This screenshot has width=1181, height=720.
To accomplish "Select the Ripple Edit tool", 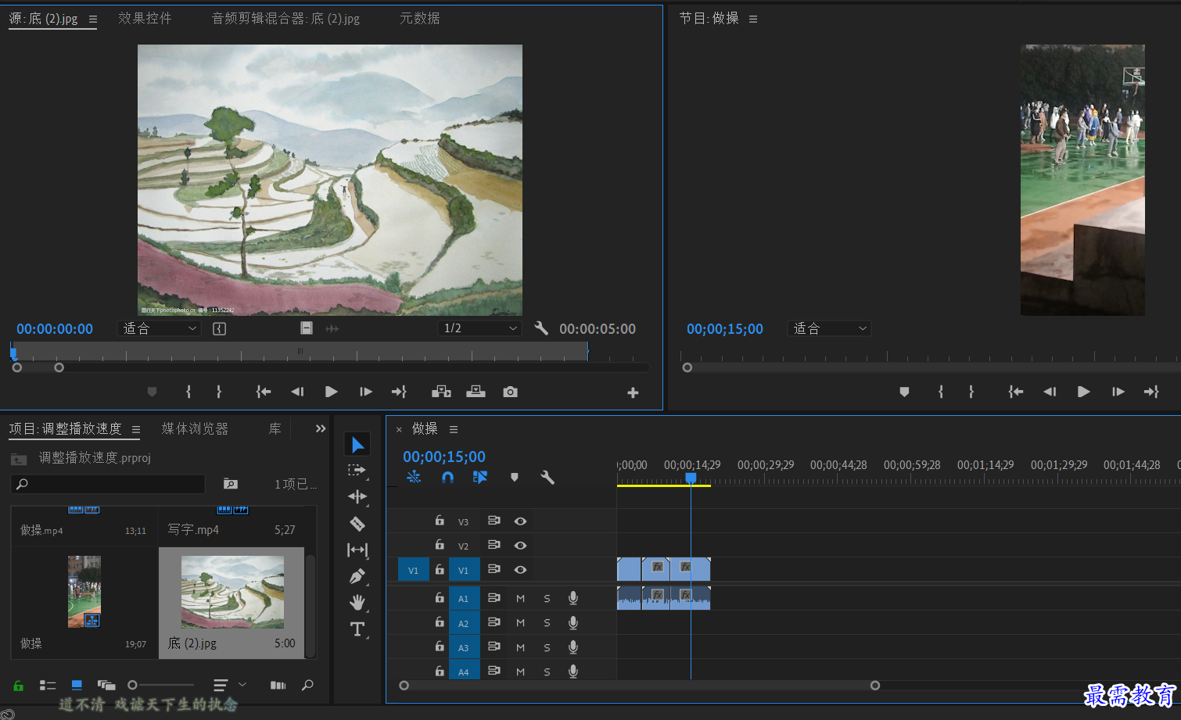I will [x=357, y=496].
